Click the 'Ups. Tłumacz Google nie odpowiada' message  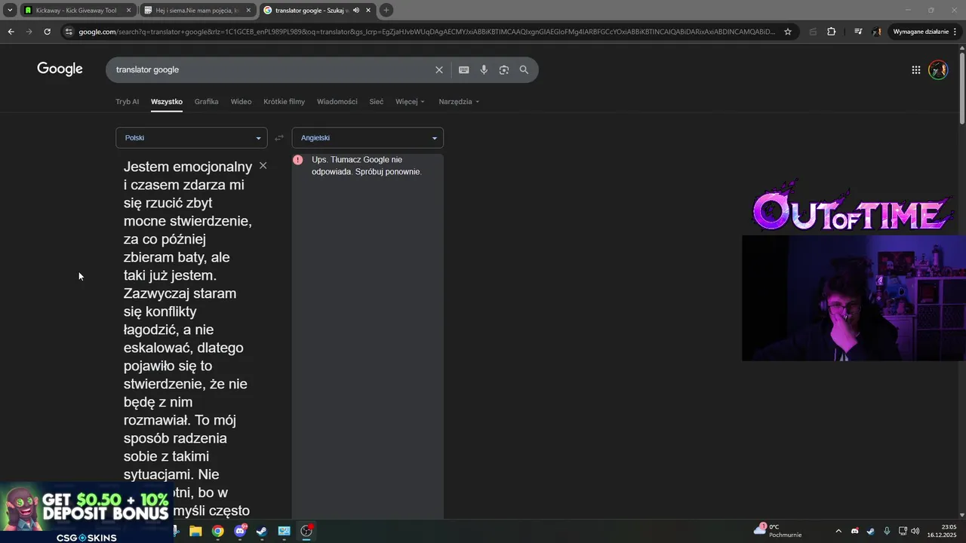[367, 166]
